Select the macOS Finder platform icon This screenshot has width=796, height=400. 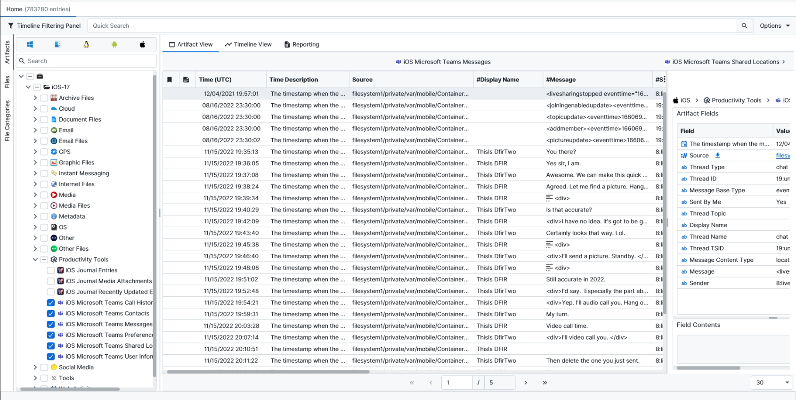click(x=58, y=44)
